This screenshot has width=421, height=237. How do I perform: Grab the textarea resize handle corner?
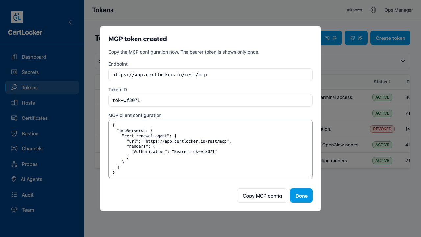(311, 176)
